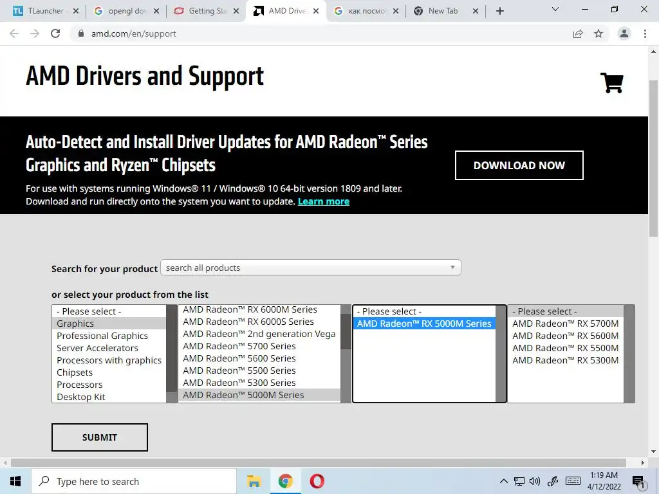The image size is (659, 494).
Task: Select AMD Radeon 5600 Series
Action: (259, 358)
